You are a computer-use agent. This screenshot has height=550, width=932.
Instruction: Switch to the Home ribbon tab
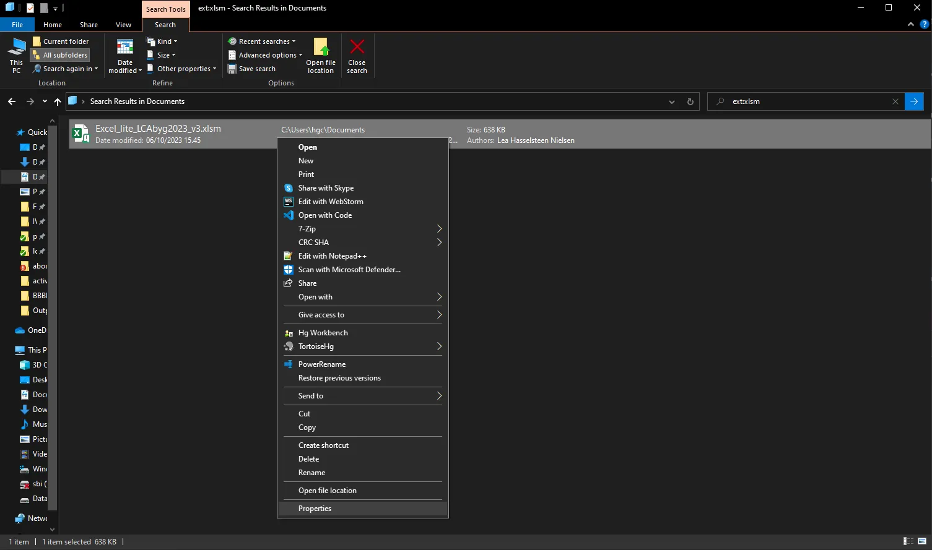point(53,25)
